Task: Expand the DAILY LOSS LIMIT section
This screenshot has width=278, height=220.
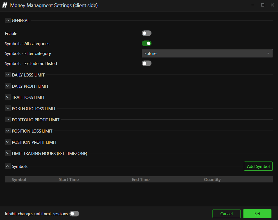Action: pyautogui.click(x=8, y=75)
